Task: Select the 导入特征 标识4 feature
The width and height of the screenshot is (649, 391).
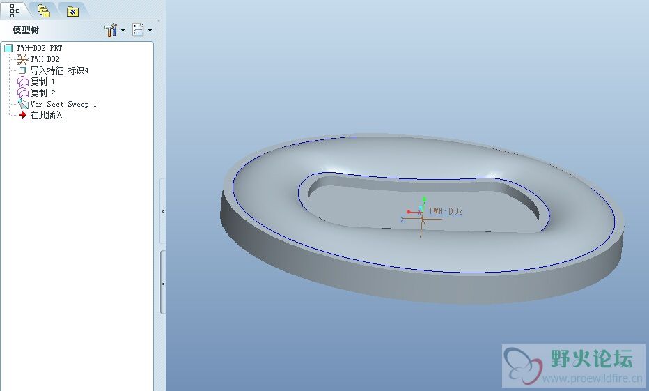Action: coord(54,70)
